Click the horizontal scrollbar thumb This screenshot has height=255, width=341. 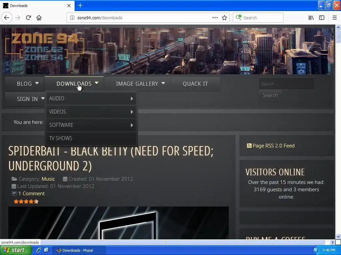coord(165,242)
